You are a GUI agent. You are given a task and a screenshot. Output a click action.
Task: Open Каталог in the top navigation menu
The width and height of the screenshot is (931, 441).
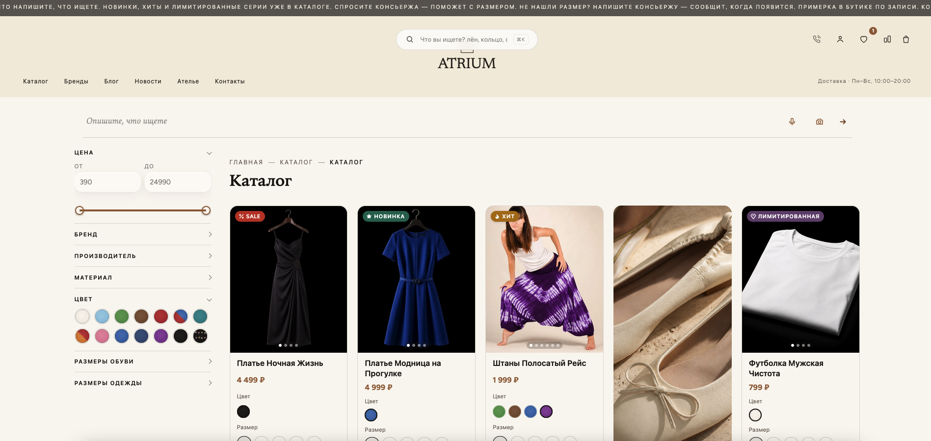point(36,81)
